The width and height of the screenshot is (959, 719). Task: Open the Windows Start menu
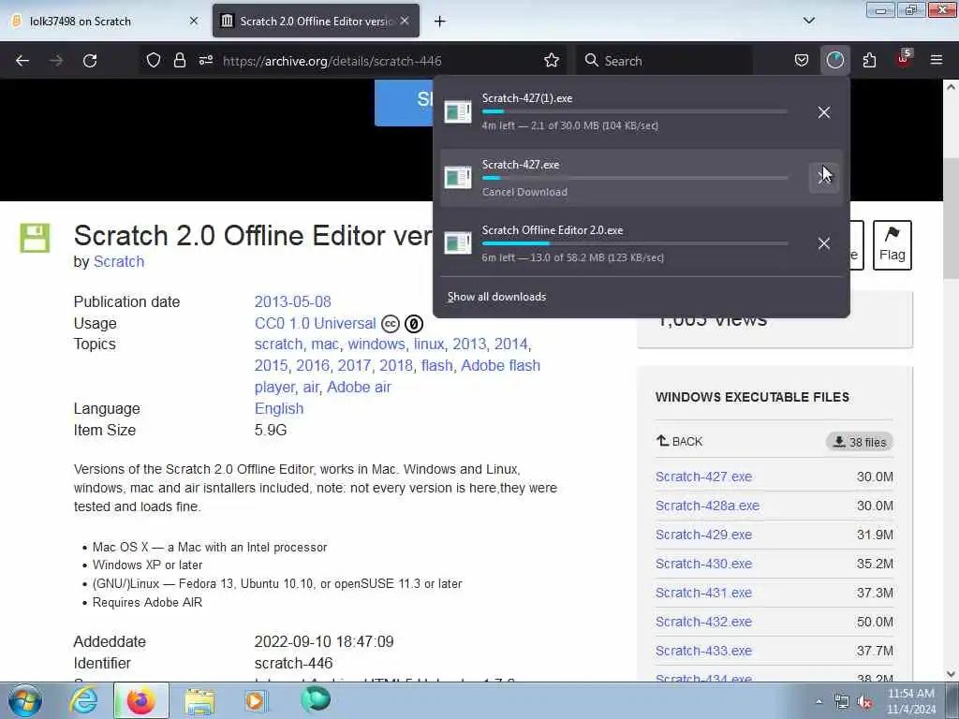click(x=24, y=701)
